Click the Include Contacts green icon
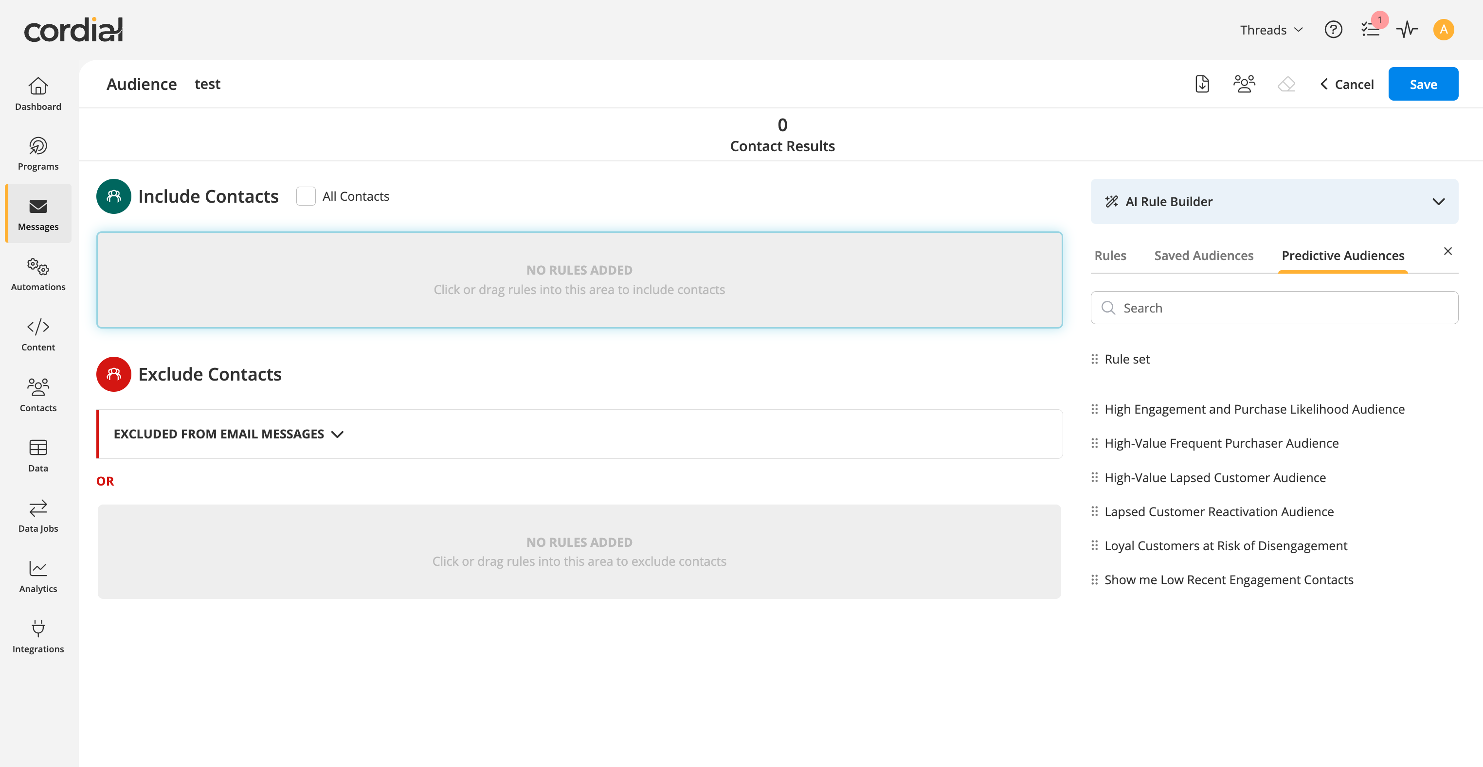Image resolution: width=1483 pixels, height=767 pixels. (113, 196)
